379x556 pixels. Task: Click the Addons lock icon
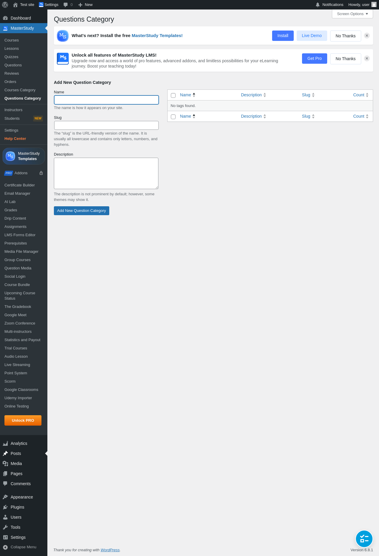coord(41,173)
